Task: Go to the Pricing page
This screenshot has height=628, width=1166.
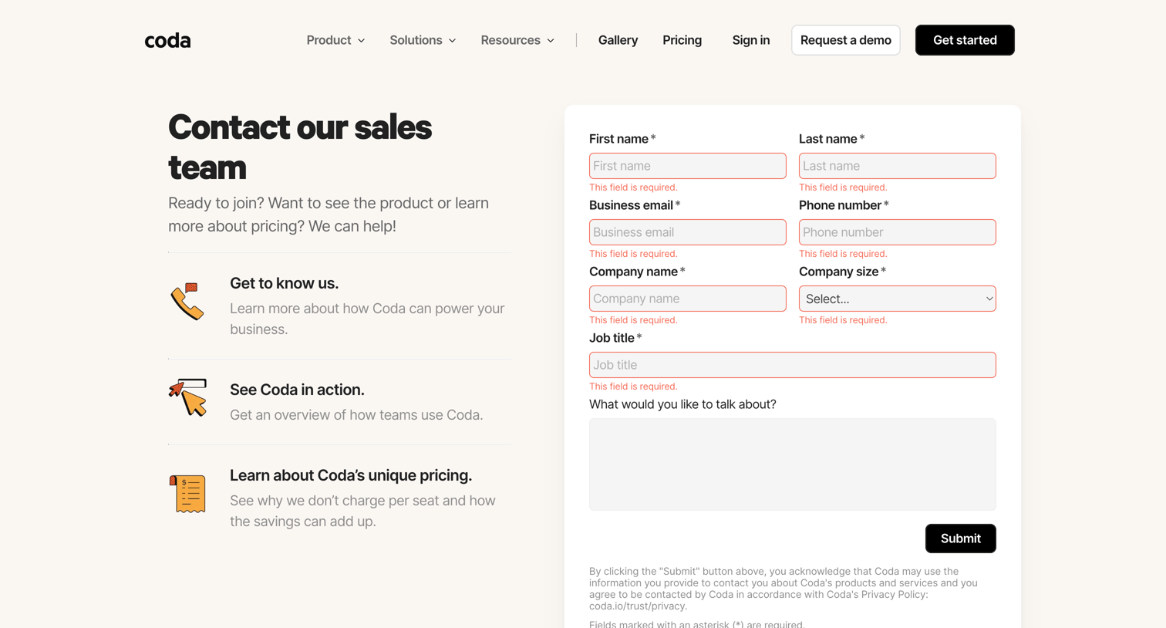Action: tap(682, 40)
